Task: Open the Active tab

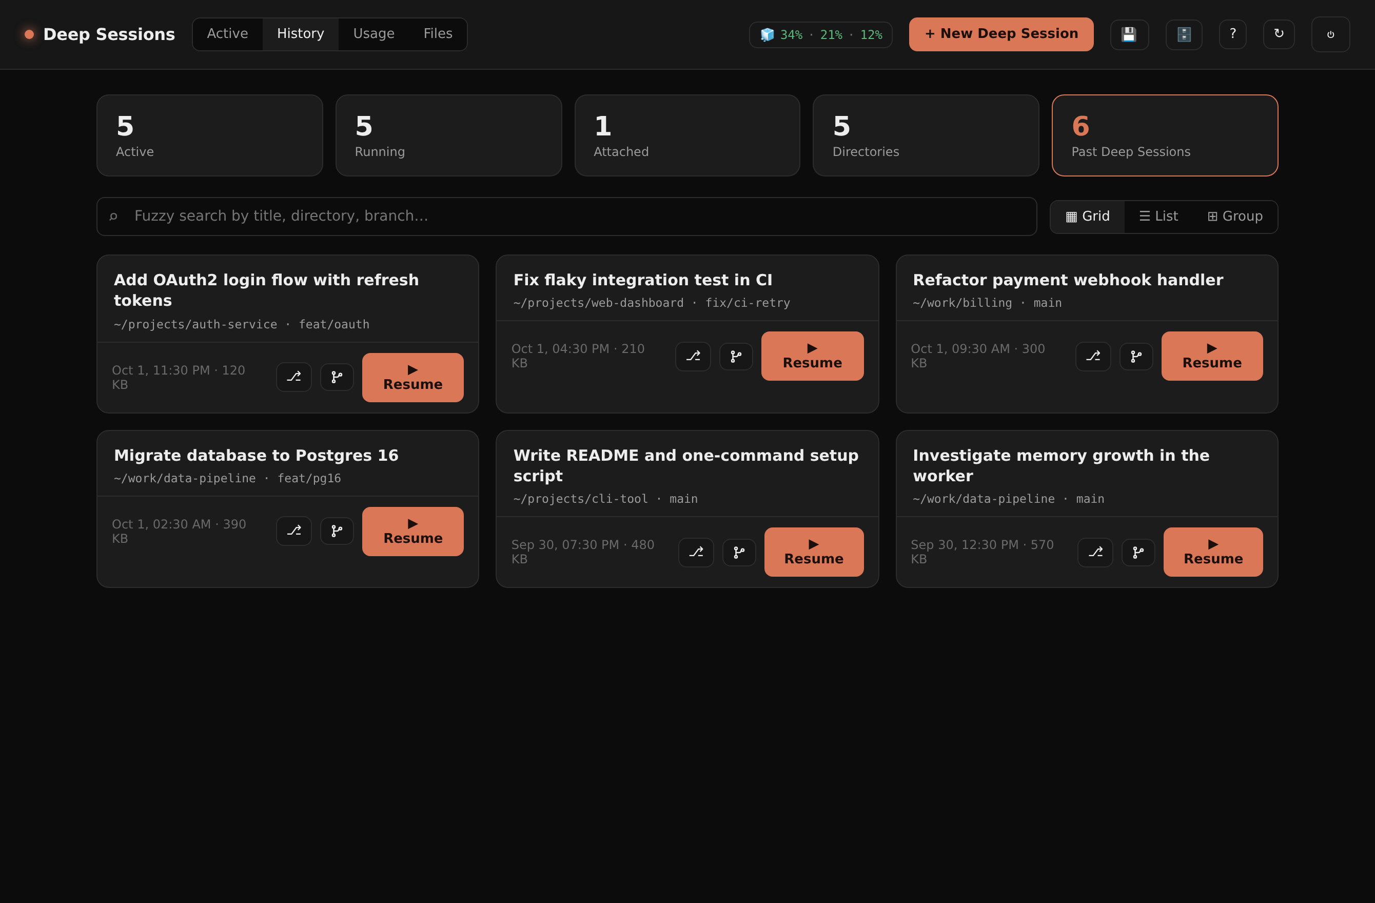Action: click(x=228, y=34)
